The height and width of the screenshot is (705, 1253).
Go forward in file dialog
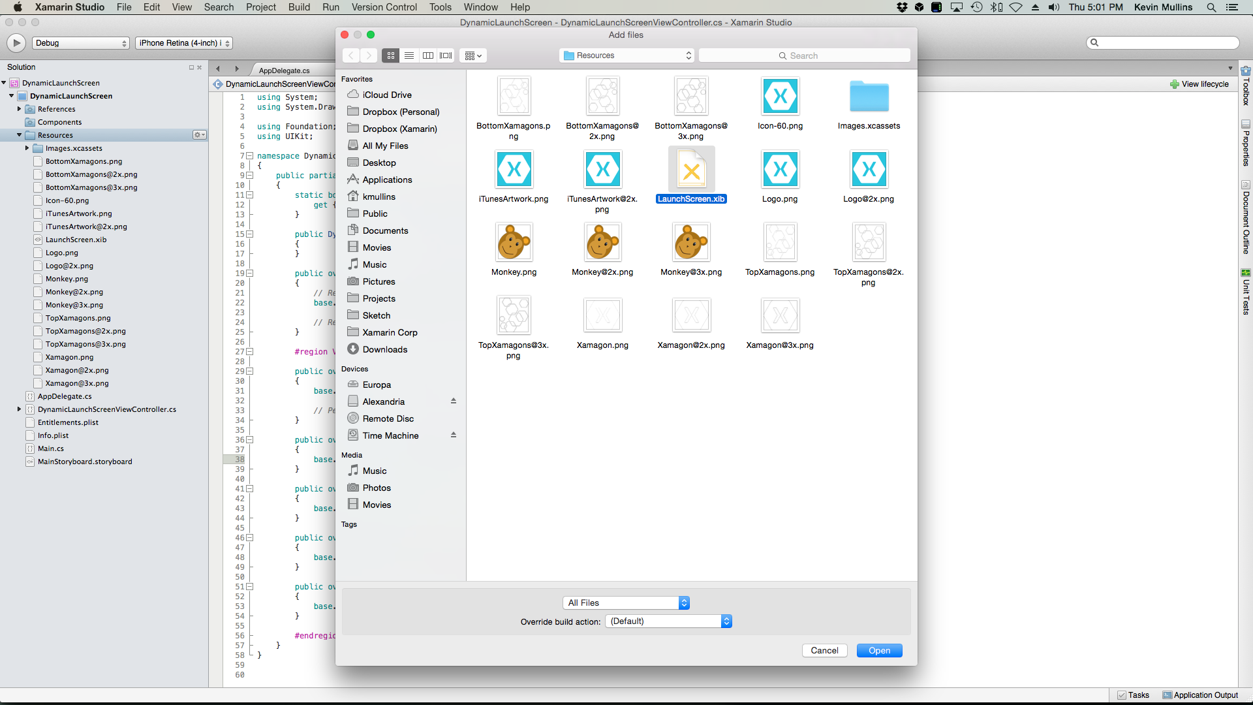(x=369, y=55)
